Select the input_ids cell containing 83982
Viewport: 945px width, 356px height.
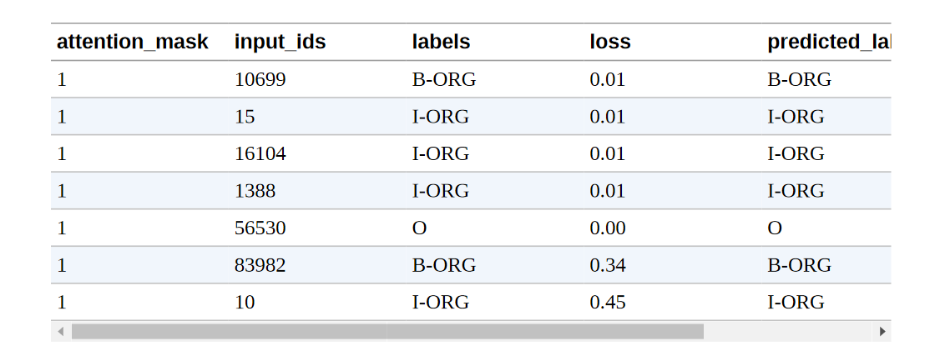pos(317,265)
